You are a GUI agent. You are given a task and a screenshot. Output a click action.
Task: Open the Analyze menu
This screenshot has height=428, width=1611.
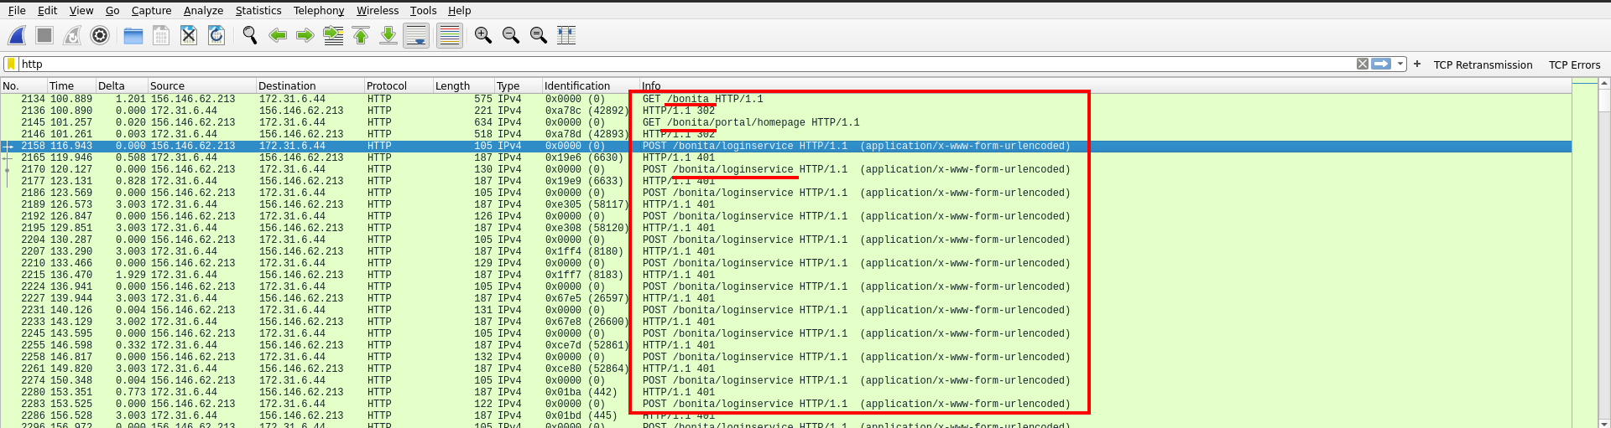pyautogui.click(x=203, y=11)
